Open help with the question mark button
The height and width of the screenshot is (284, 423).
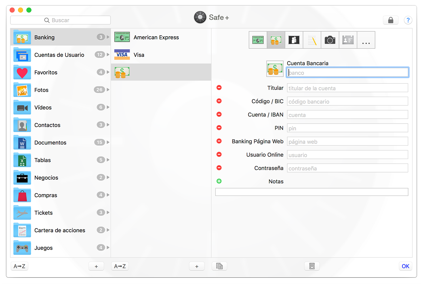pos(408,20)
